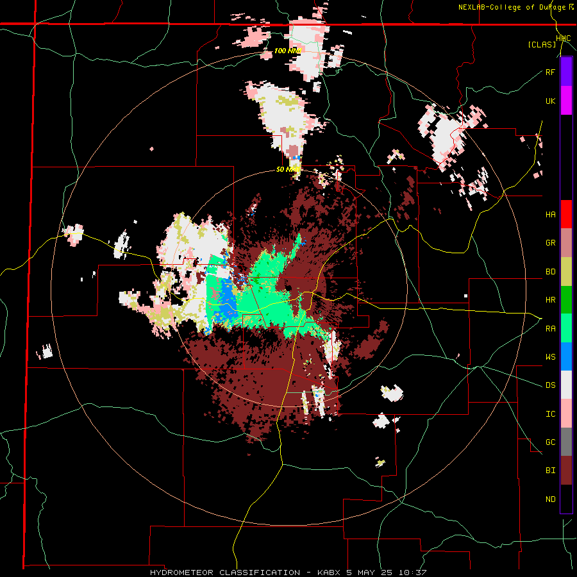
Task: Click the DS white legend swatch
Action: point(566,385)
